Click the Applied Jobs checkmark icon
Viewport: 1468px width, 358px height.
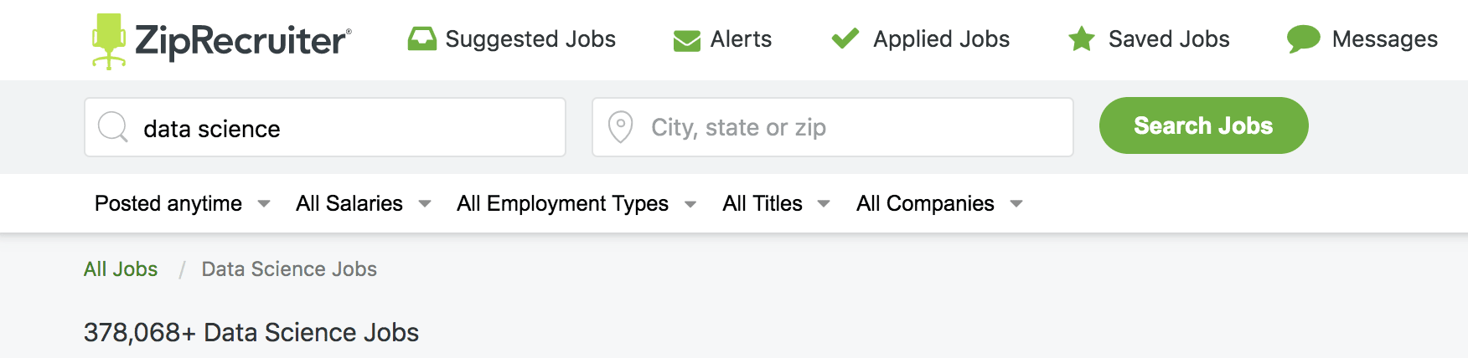pyautogui.click(x=845, y=38)
